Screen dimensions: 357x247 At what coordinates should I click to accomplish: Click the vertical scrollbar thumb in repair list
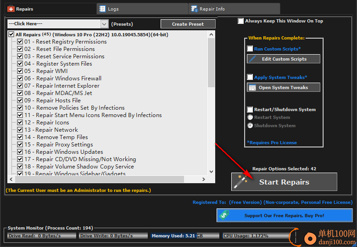pyautogui.click(x=211, y=62)
